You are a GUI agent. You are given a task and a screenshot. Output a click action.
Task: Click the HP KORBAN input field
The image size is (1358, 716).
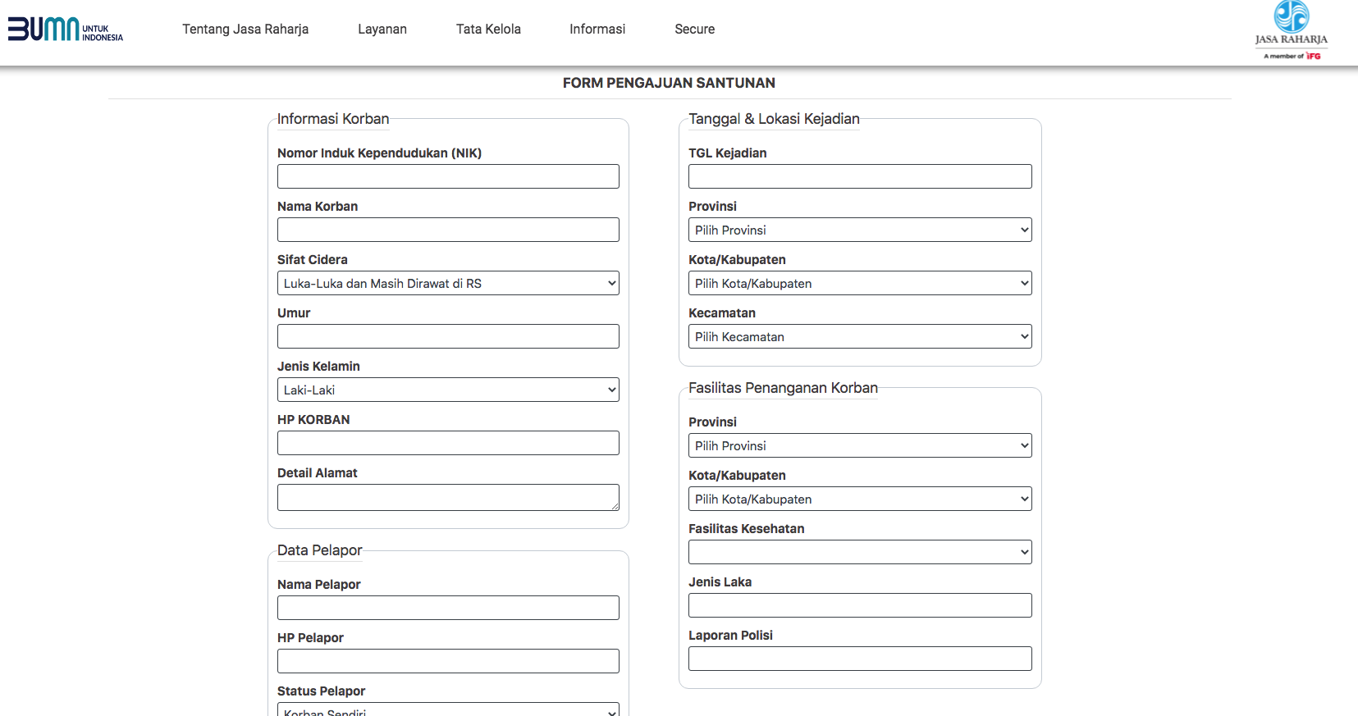[x=448, y=443]
